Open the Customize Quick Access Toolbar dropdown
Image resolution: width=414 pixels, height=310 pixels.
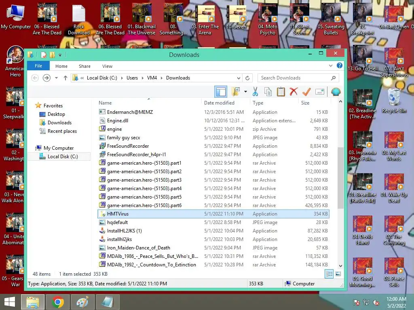click(x=60, y=55)
